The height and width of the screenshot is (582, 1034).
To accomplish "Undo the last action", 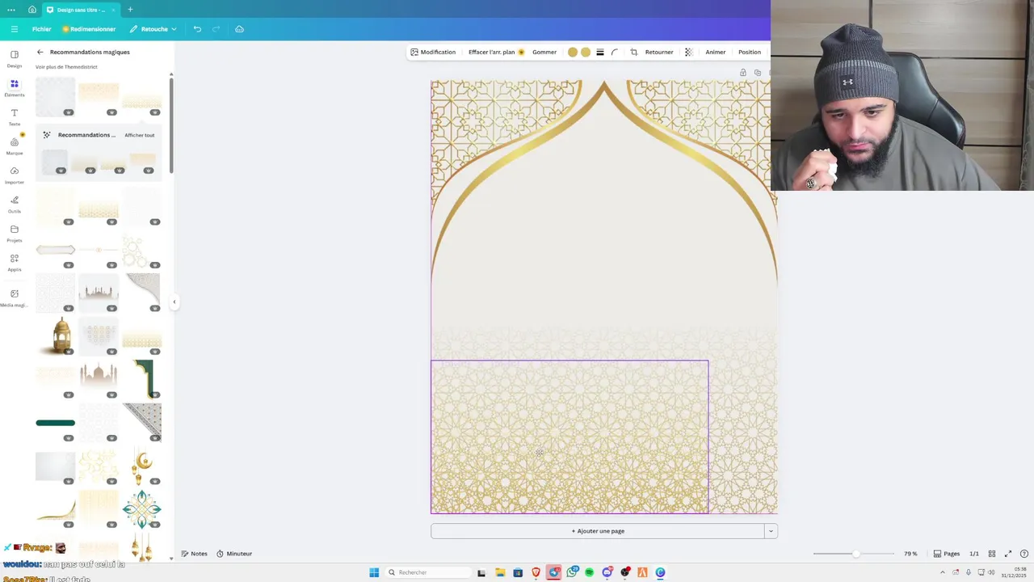I will pyautogui.click(x=197, y=29).
